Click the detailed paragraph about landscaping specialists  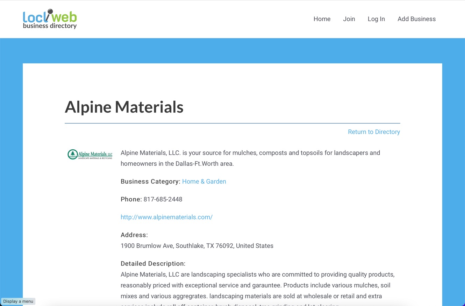257,285
